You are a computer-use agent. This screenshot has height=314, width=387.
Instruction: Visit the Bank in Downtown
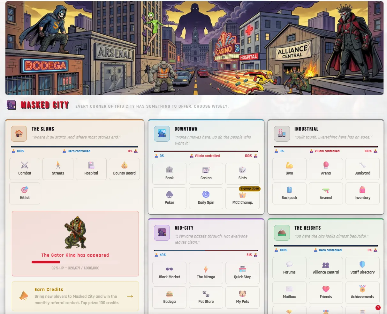170,174
